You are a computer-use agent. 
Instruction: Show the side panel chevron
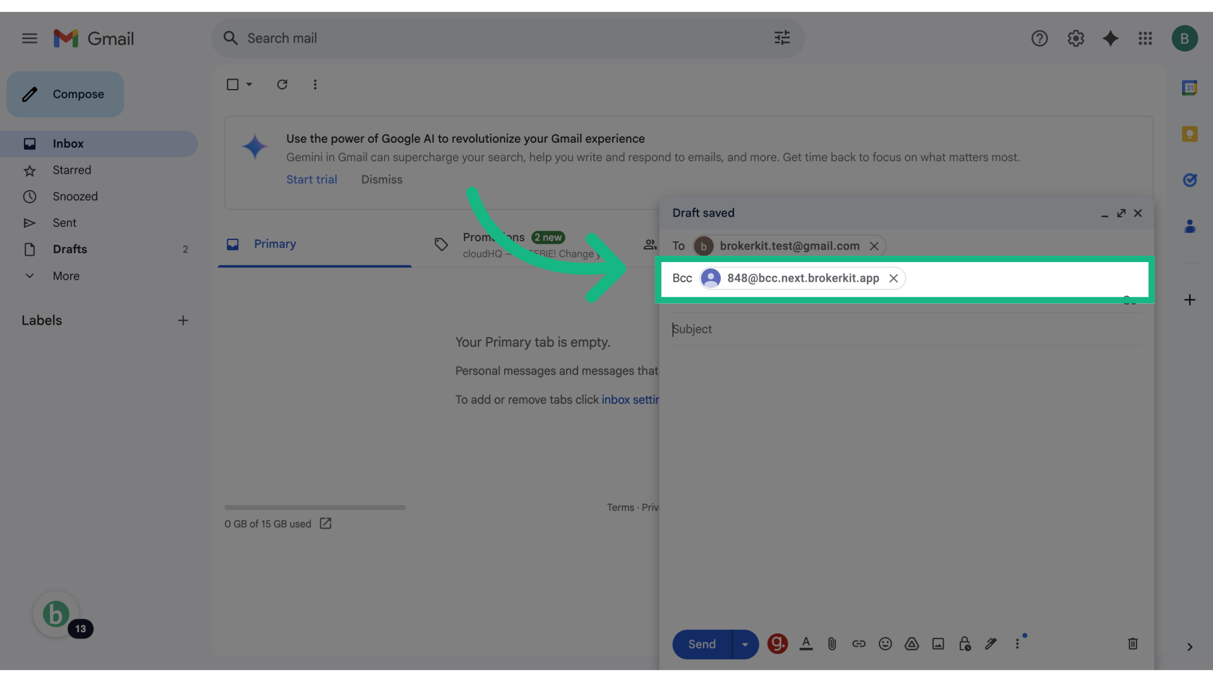coord(1190,647)
